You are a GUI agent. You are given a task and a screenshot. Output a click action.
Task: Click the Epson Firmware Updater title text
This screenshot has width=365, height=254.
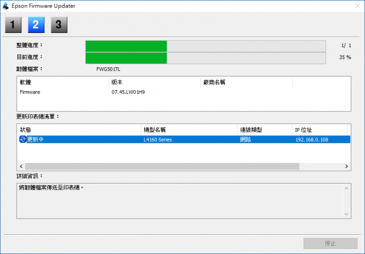click(x=43, y=6)
